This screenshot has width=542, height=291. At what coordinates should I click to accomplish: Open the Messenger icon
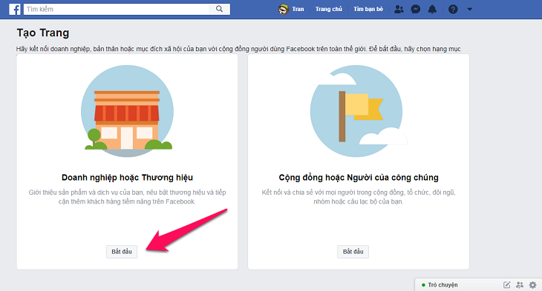(x=416, y=10)
